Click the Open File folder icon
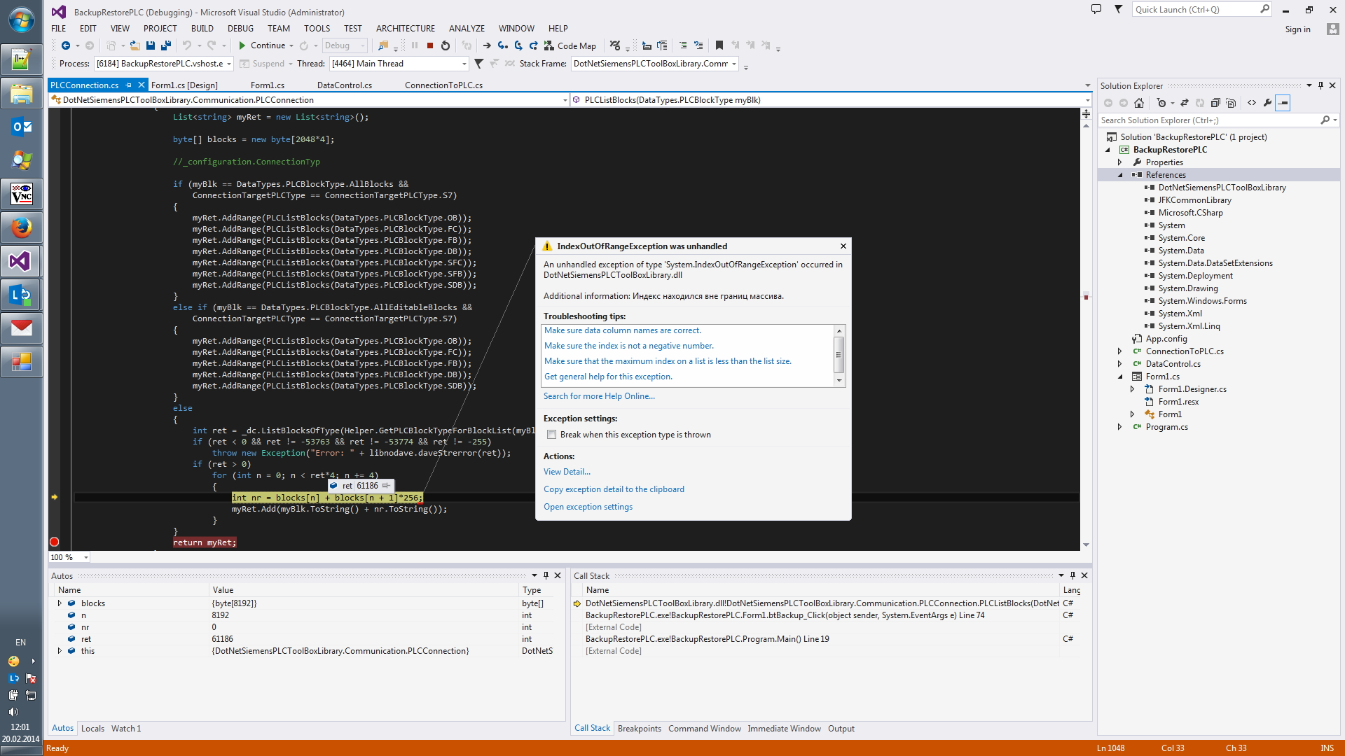1345x756 pixels. pos(135,45)
